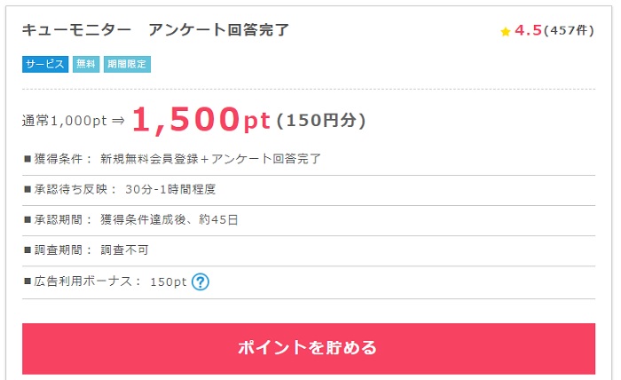The height and width of the screenshot is (380, 621).
Task: Select the 無料 tag
Action: 86,64
